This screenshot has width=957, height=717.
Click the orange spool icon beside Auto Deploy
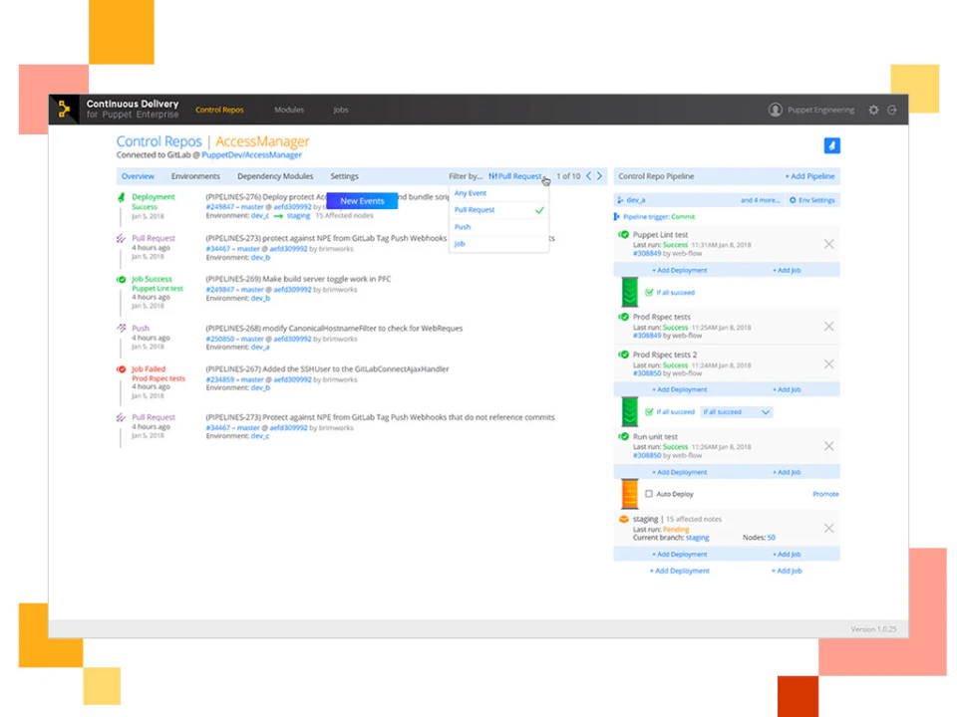click(629, 493)
